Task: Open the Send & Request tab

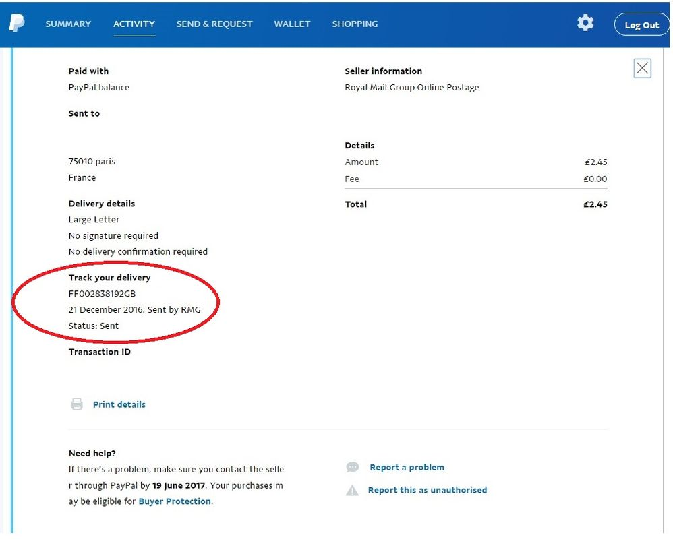Action: [214, 24]
